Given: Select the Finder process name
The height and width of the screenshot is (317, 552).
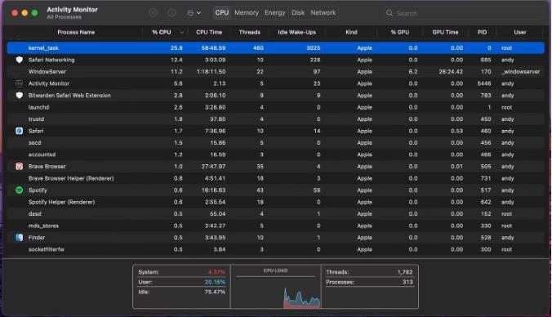Looking at the screenshot, I should (x=37, y=238).
